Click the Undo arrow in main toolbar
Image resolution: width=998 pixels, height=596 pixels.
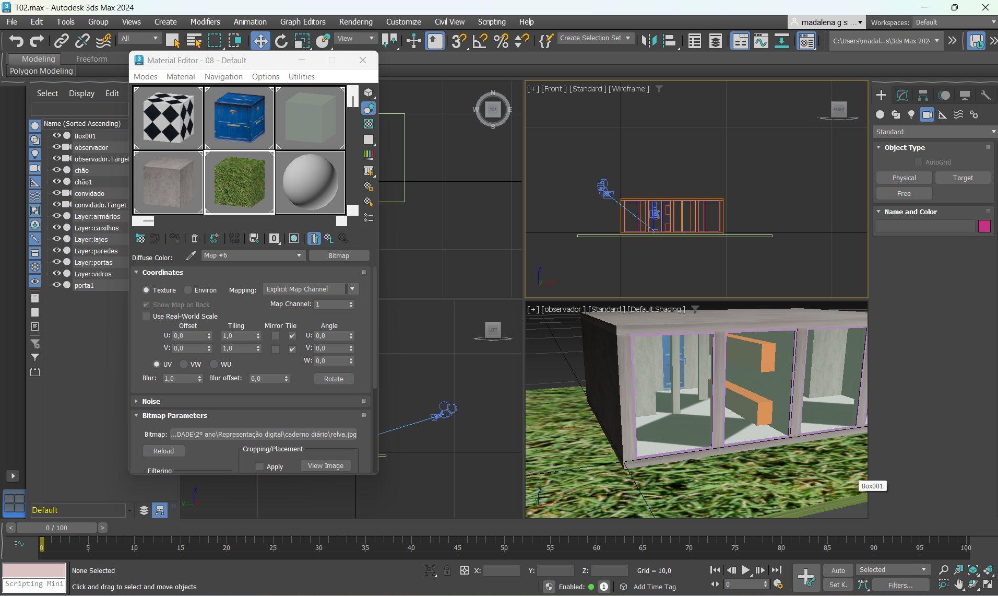click(x=16, y=41)
